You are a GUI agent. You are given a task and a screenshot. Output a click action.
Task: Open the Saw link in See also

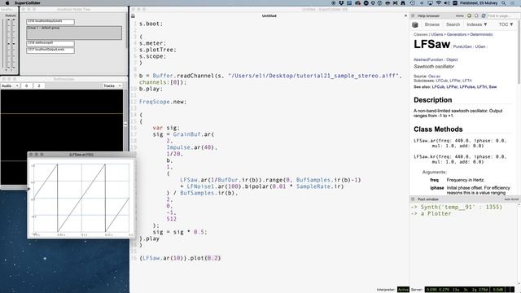click(493, 87)
